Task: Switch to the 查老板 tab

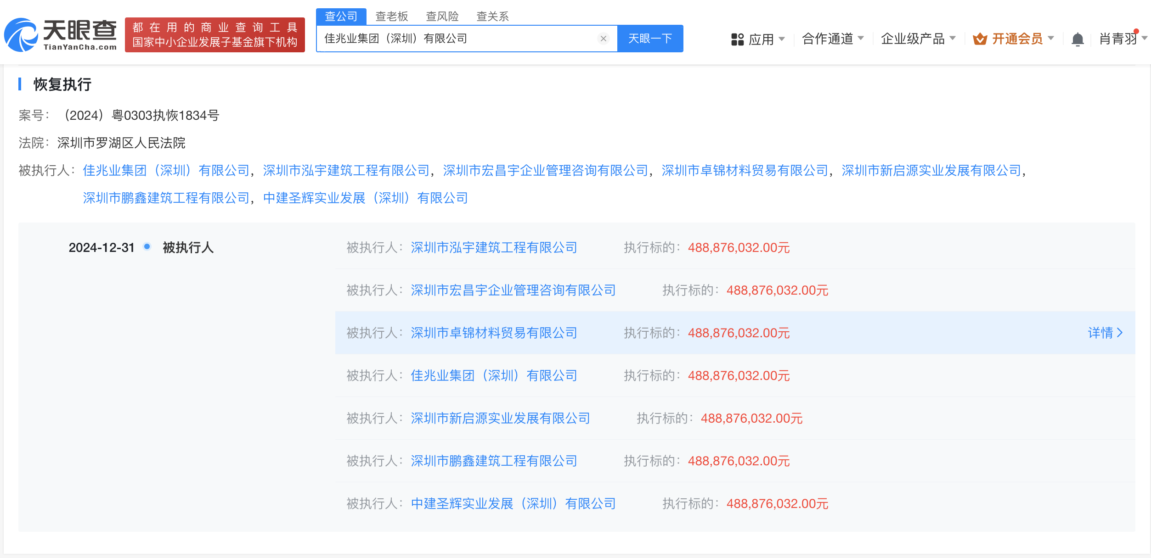Action: pyautogui.click(x=392, y=17)
